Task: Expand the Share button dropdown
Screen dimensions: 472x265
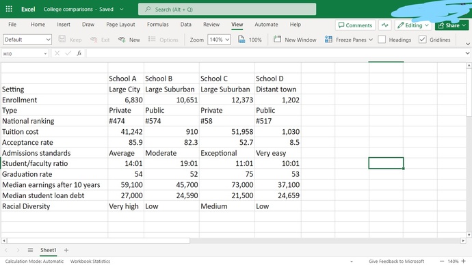Action: [x=464, y=25]
